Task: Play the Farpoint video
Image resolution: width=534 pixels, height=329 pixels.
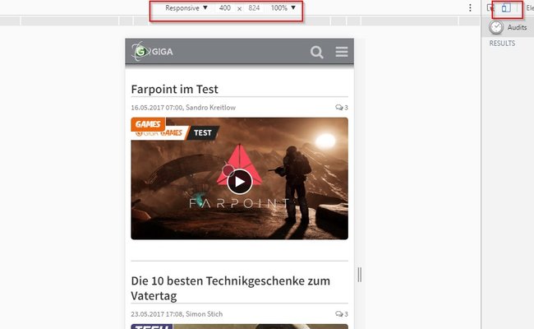Action: (x=239, y=182)
